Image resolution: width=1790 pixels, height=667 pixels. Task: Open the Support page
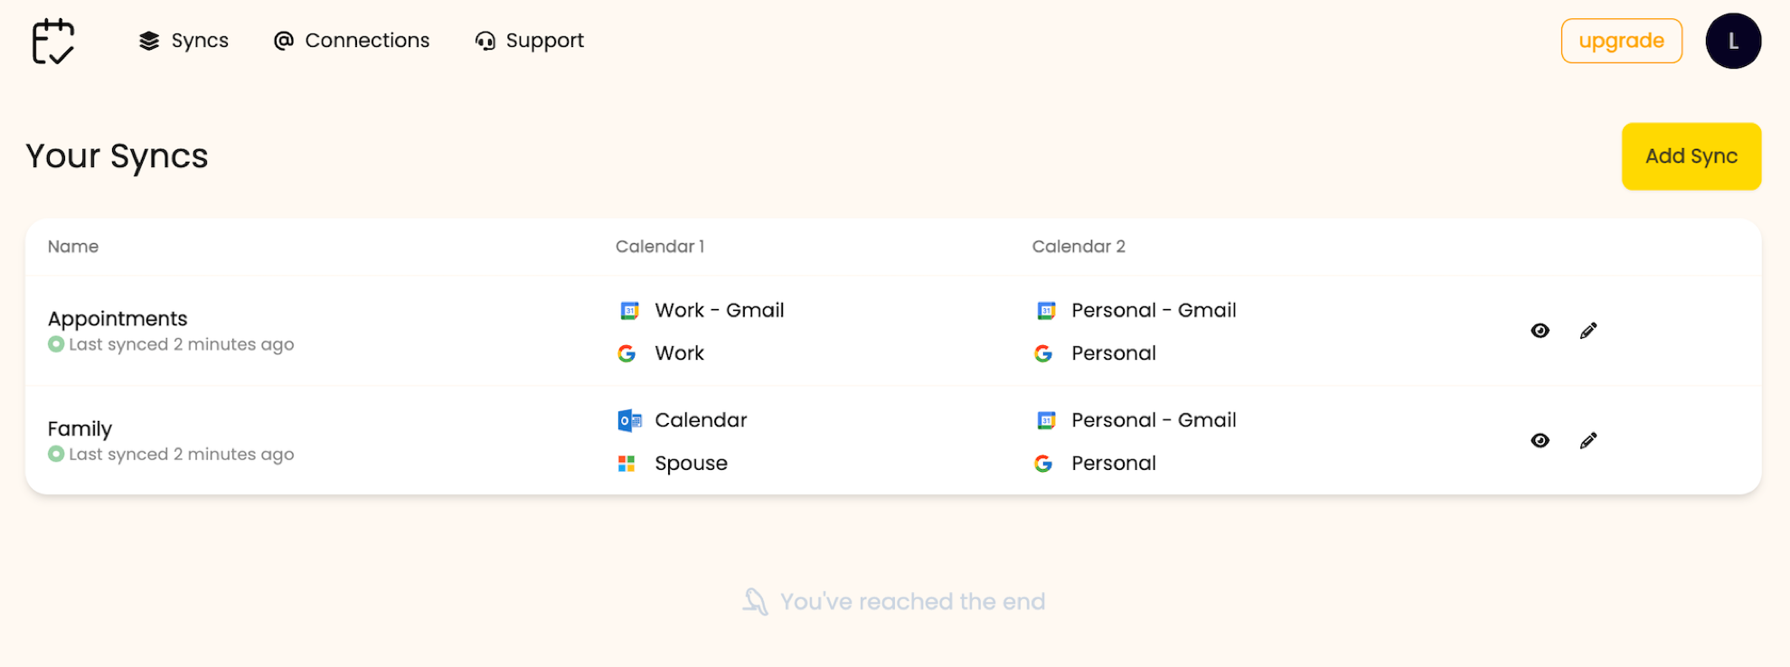(x=530, y=41)
